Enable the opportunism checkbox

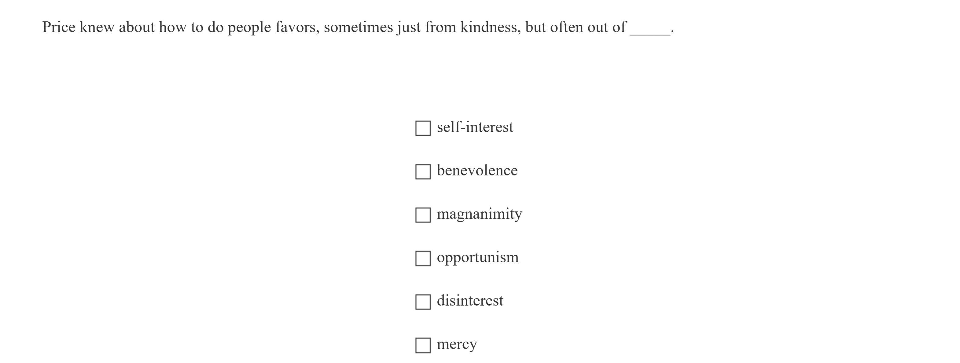[423, 258]
